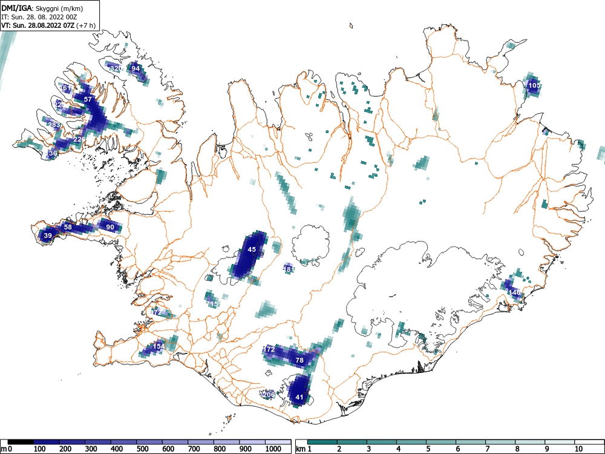Pick the dark navy legend swatch above 100
This screenshot has height=454, width=605.
coord(47,442)
